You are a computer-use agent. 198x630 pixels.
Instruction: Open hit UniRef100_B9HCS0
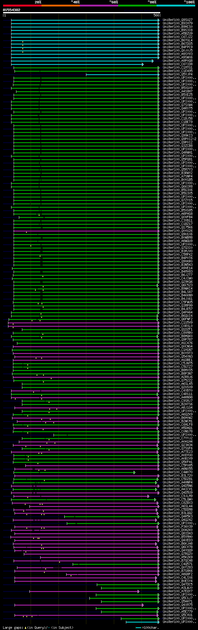178,27
